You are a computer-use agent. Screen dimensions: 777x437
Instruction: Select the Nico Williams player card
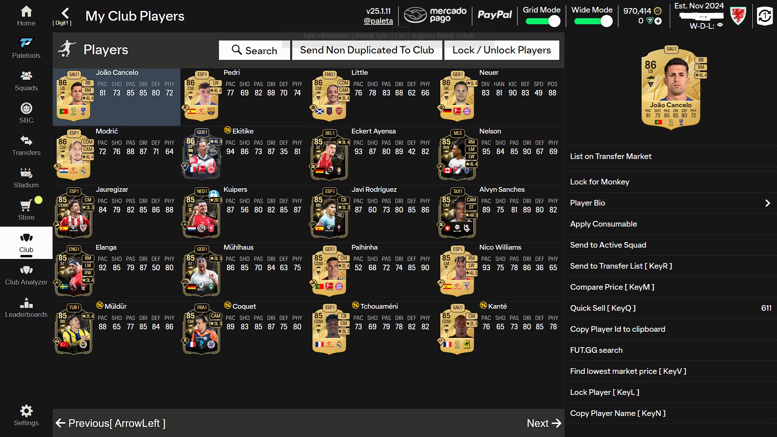[500, 272]
